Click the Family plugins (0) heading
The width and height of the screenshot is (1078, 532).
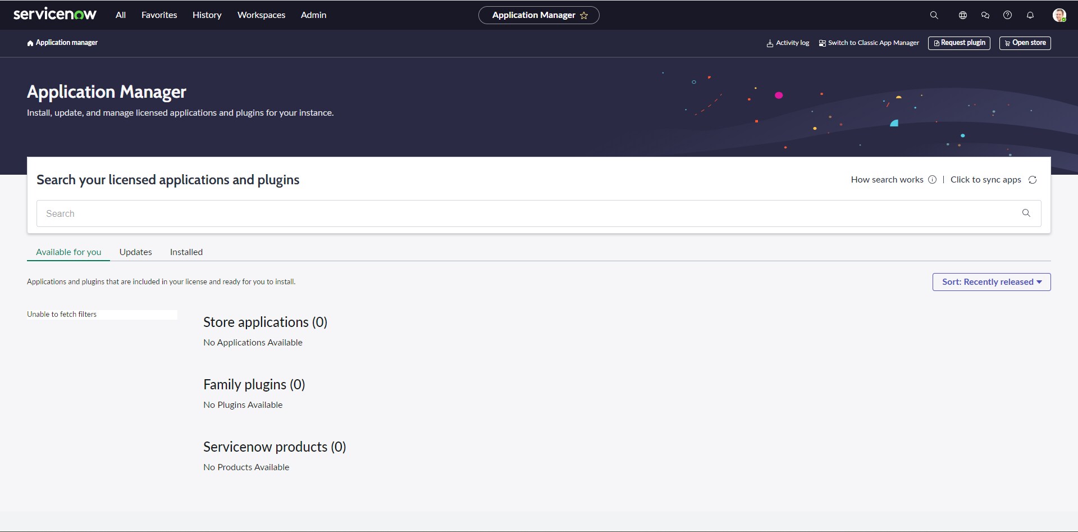tap(254, 384)
